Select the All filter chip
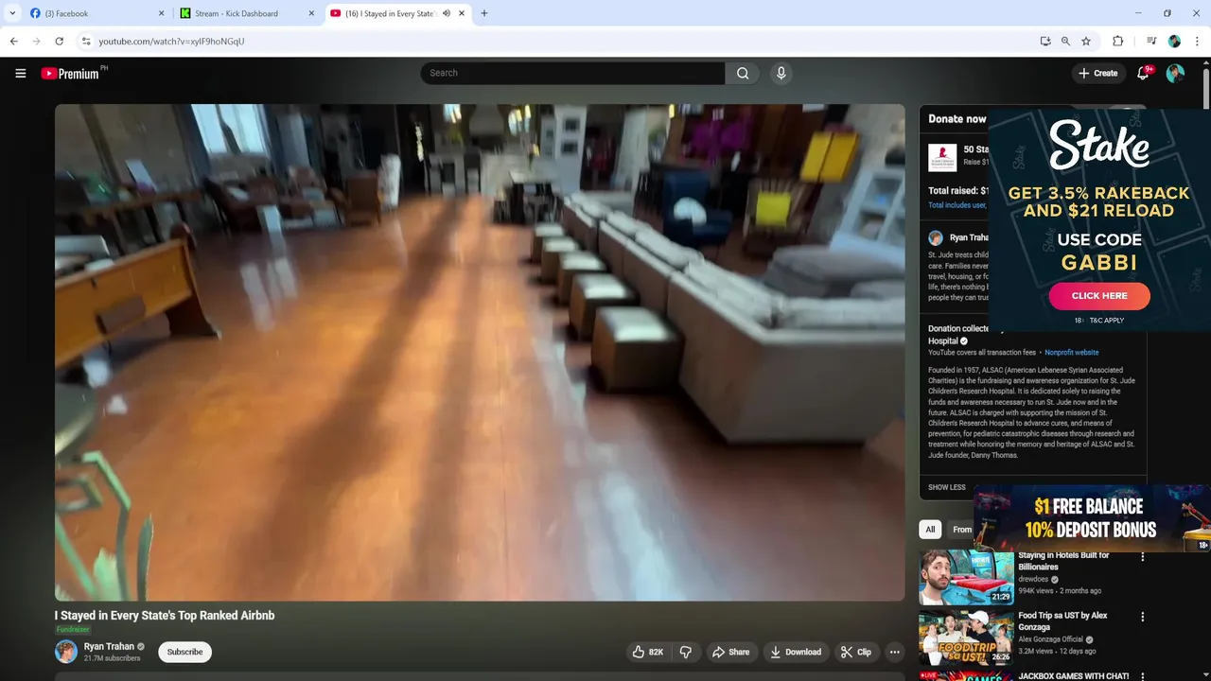 [930, 530]
